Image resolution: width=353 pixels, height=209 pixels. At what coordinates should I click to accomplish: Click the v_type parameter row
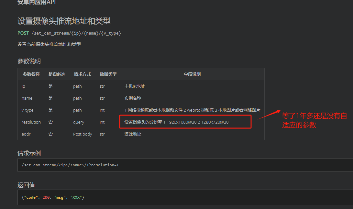tap(29, 110)
